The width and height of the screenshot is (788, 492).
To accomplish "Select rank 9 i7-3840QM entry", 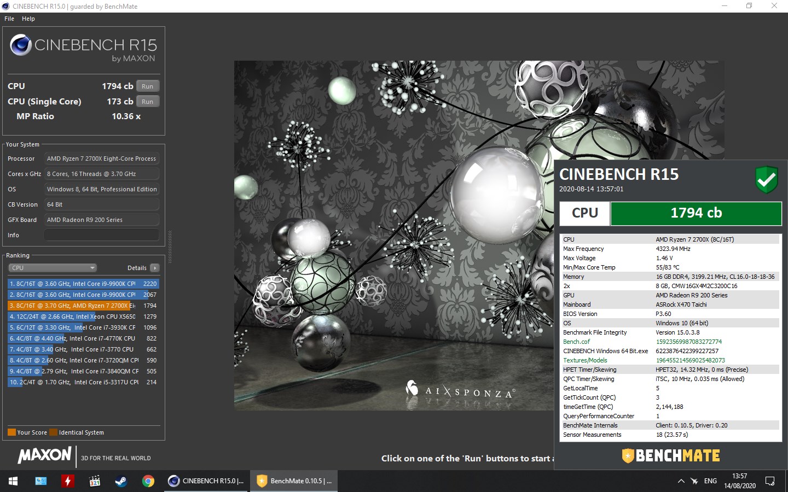I will 83,371.
